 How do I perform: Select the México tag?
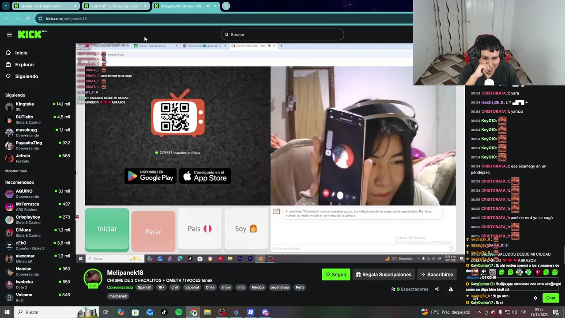pyautogui.click(x=257, y=288)
